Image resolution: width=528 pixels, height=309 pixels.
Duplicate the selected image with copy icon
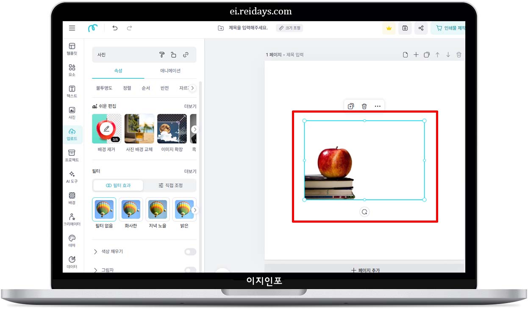[350, 106]
